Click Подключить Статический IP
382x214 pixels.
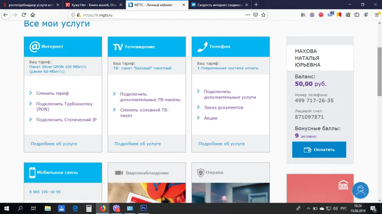pos(66,120)
